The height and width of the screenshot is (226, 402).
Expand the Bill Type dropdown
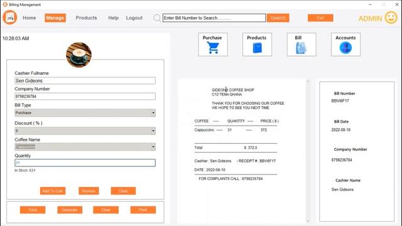153,113
